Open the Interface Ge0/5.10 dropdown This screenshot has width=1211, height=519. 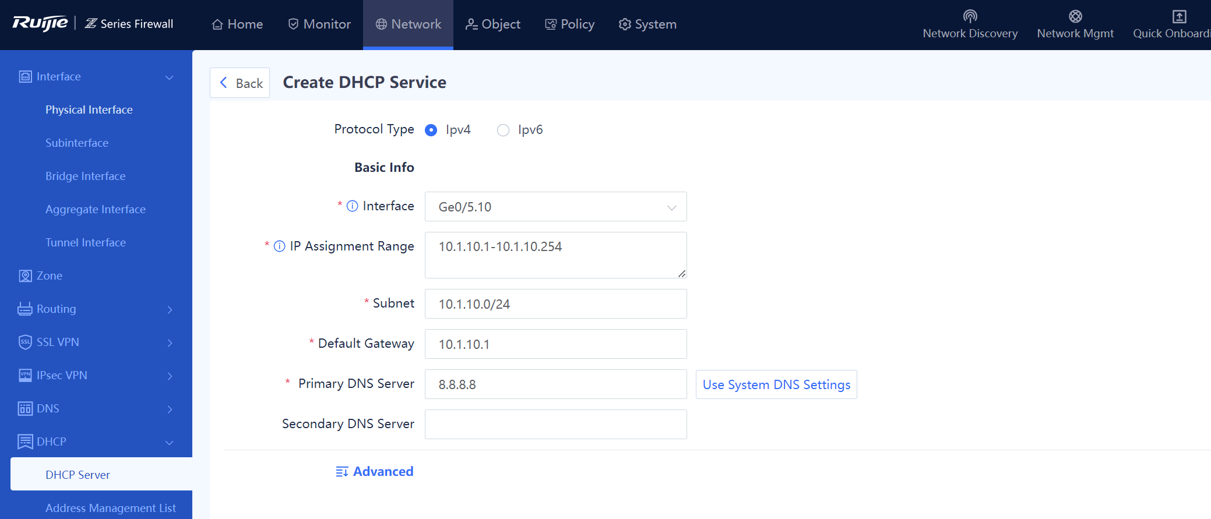point(556,207)
